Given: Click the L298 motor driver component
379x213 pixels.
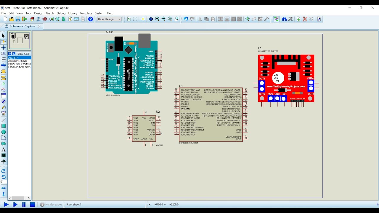Looking at the screenshot, I should point(286,78).
